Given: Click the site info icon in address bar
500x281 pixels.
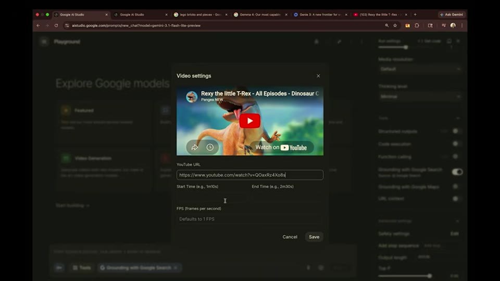Looking at the screenshot, I should (x=67, y=25).
